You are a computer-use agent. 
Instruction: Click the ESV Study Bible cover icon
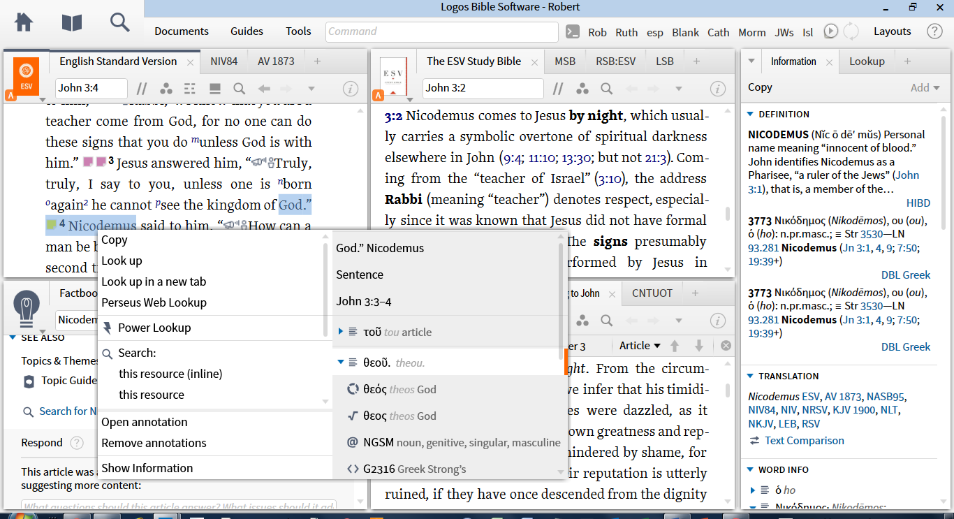pyautogui.click(x=393, y=75)
